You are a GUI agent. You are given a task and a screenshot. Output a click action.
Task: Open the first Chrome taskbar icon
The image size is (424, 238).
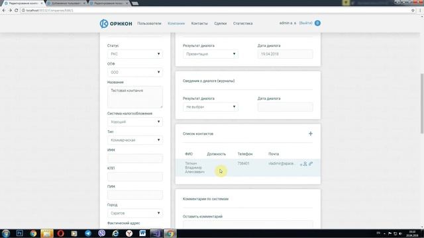[33, 233]
